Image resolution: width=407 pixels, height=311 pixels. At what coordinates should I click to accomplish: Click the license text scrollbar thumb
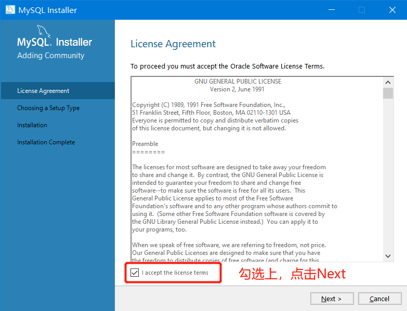[388, 93]
